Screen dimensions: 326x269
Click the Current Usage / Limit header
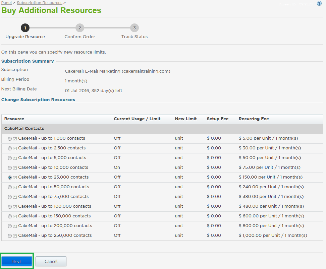(x=137, y=119)
